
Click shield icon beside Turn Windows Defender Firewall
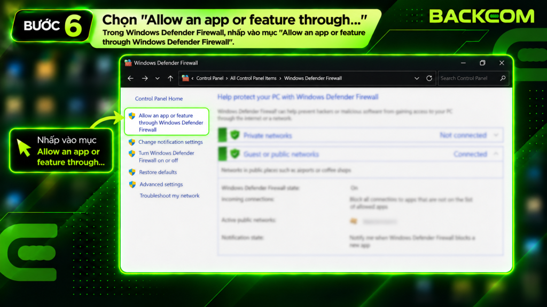[132, 153]
